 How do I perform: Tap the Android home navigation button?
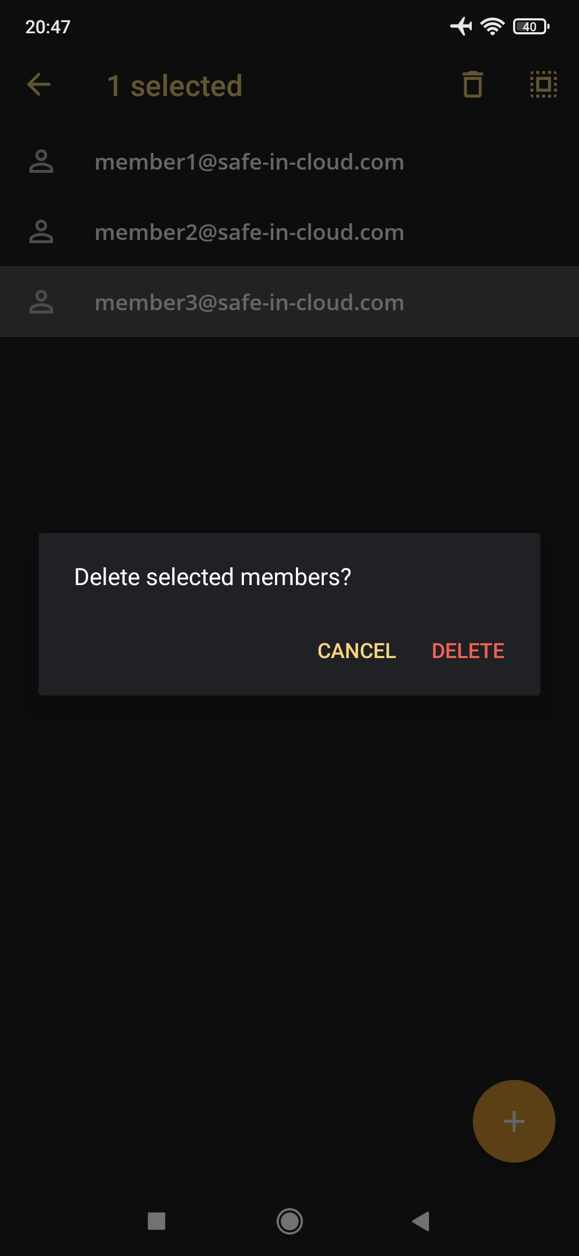pos(289,1221)
